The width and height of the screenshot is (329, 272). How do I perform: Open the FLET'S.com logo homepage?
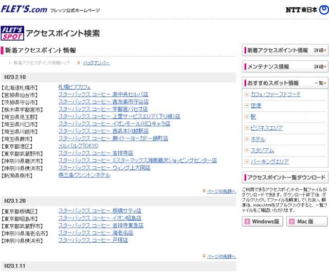(x=24, y=9)
